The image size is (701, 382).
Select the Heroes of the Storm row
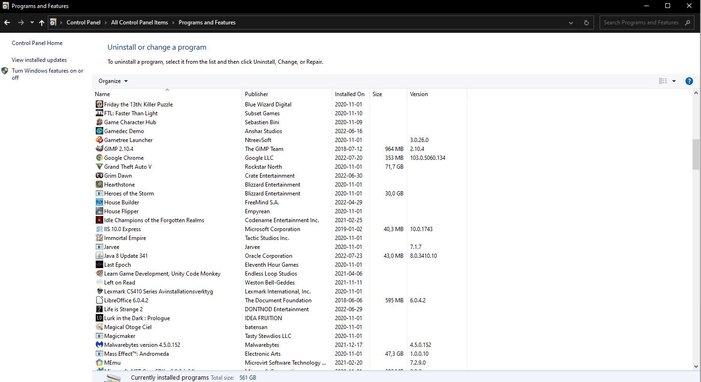280,193
